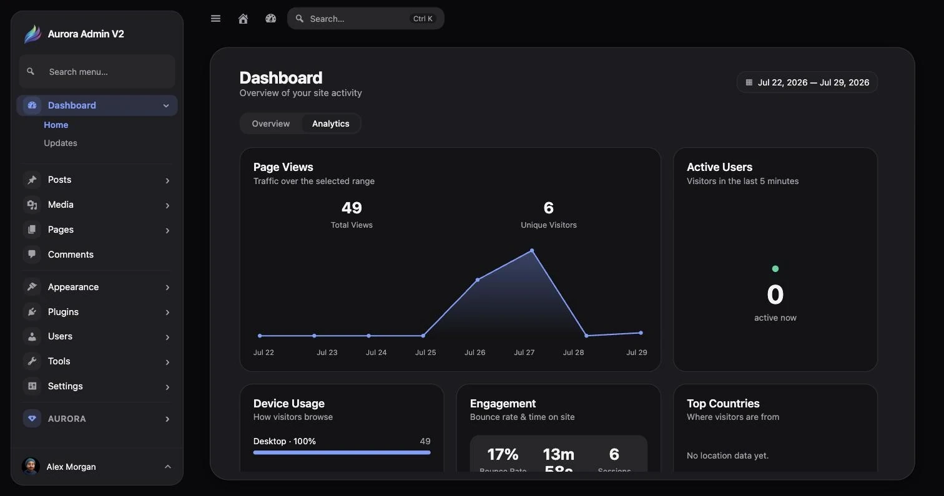Click the Comments bubble icon
Screen dimensions: 944x496
[x=32, y=255]
